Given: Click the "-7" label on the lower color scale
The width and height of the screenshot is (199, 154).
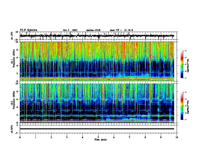Looking at the screenshot, I should pos(185,120).
